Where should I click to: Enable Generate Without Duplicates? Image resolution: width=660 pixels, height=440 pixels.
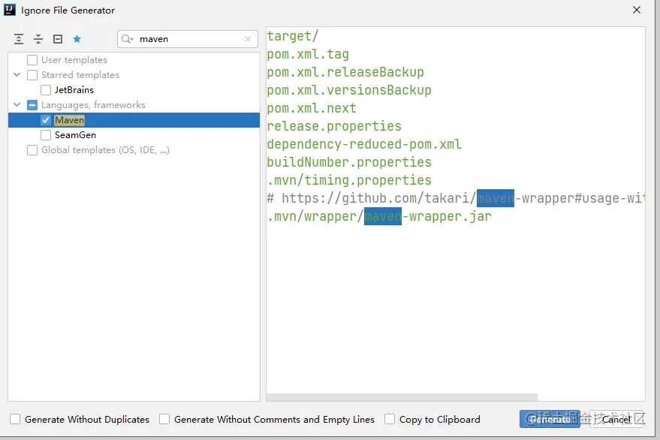pos(15,420)
